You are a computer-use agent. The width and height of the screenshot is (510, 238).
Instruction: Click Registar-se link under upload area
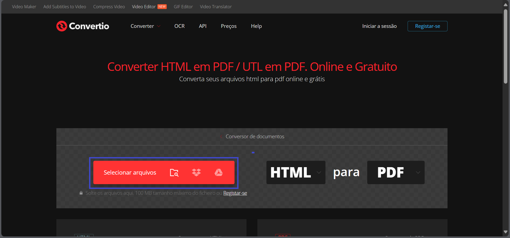pyautogui.click(x=235, y=193)
